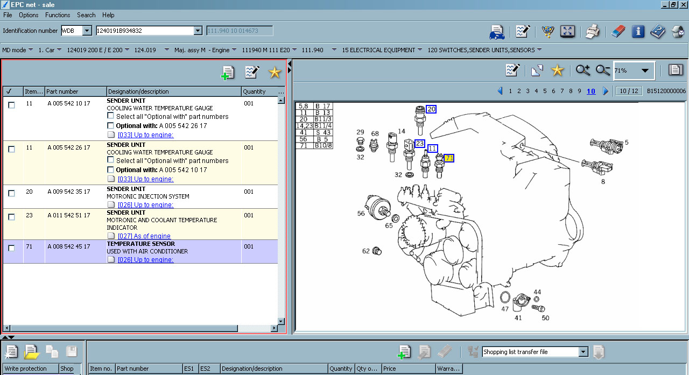Create a new shopping list with the bottom-left icon
Image resolution: width=689 pixels, height=375 pixels.
[11, 352]
